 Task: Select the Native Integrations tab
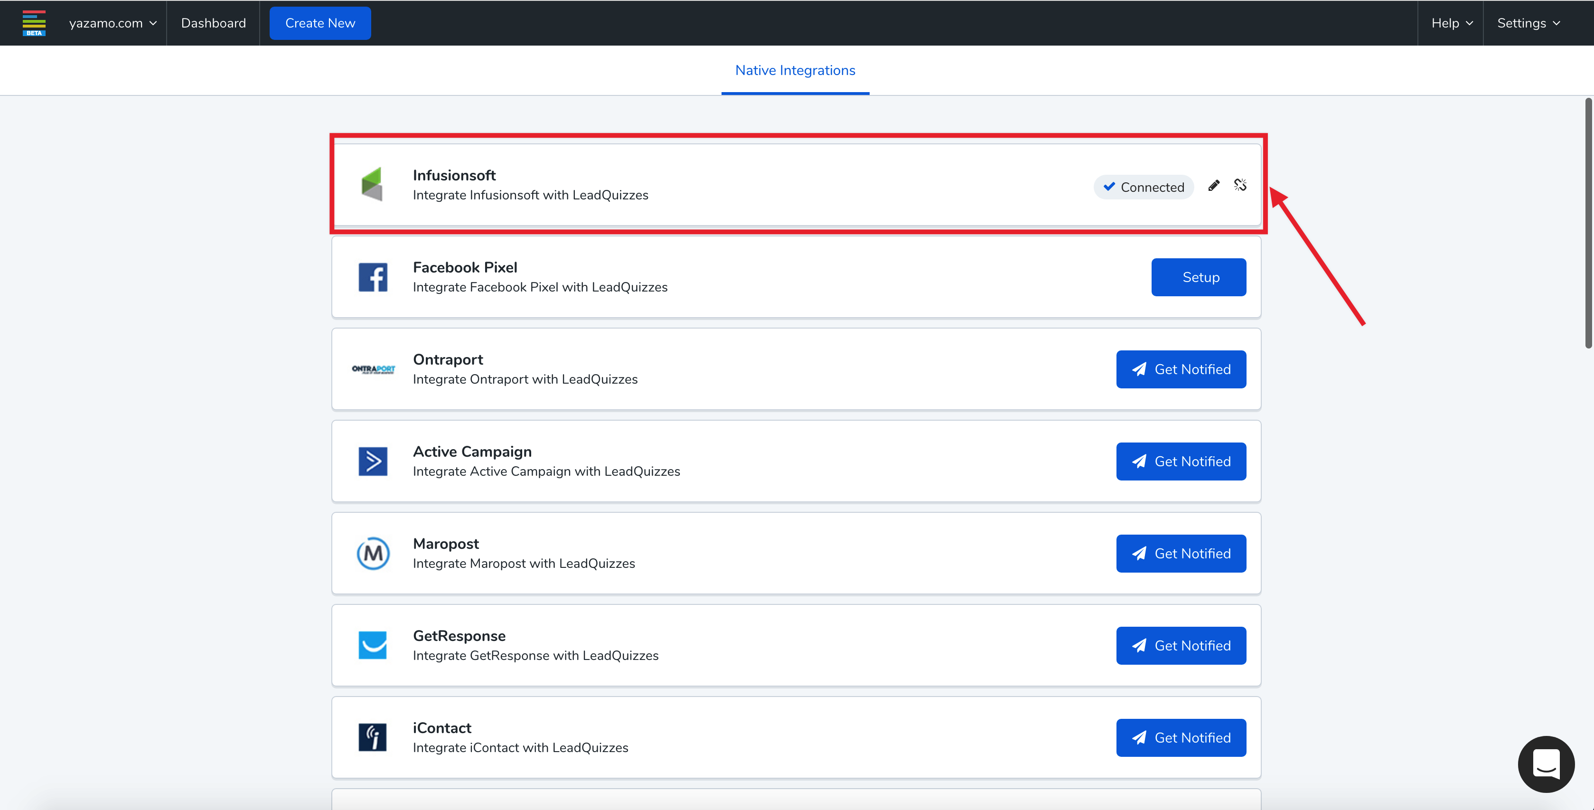coord(795,71)
